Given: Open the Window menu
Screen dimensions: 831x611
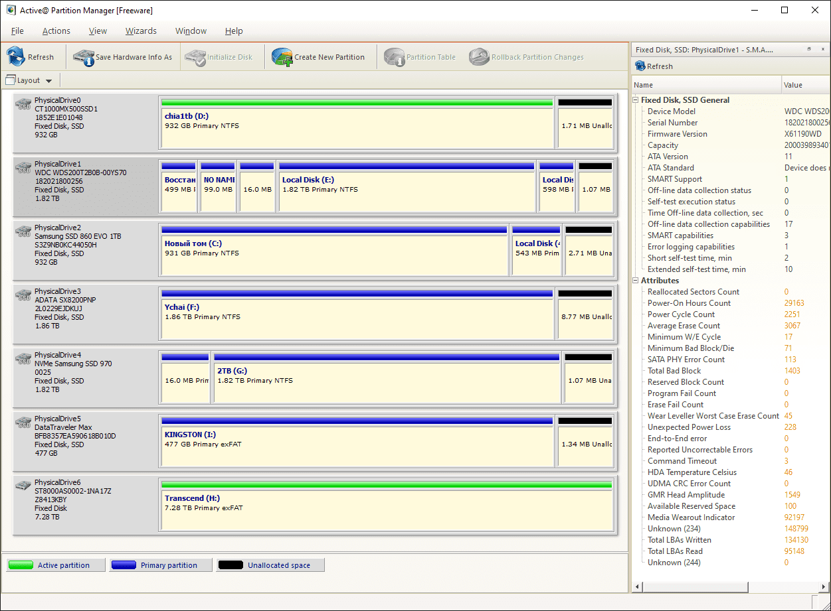Looking at the screenshot, I should click(x=191, y=31).
